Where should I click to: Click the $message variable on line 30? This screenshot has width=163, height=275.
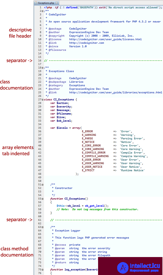coord(64,110)
